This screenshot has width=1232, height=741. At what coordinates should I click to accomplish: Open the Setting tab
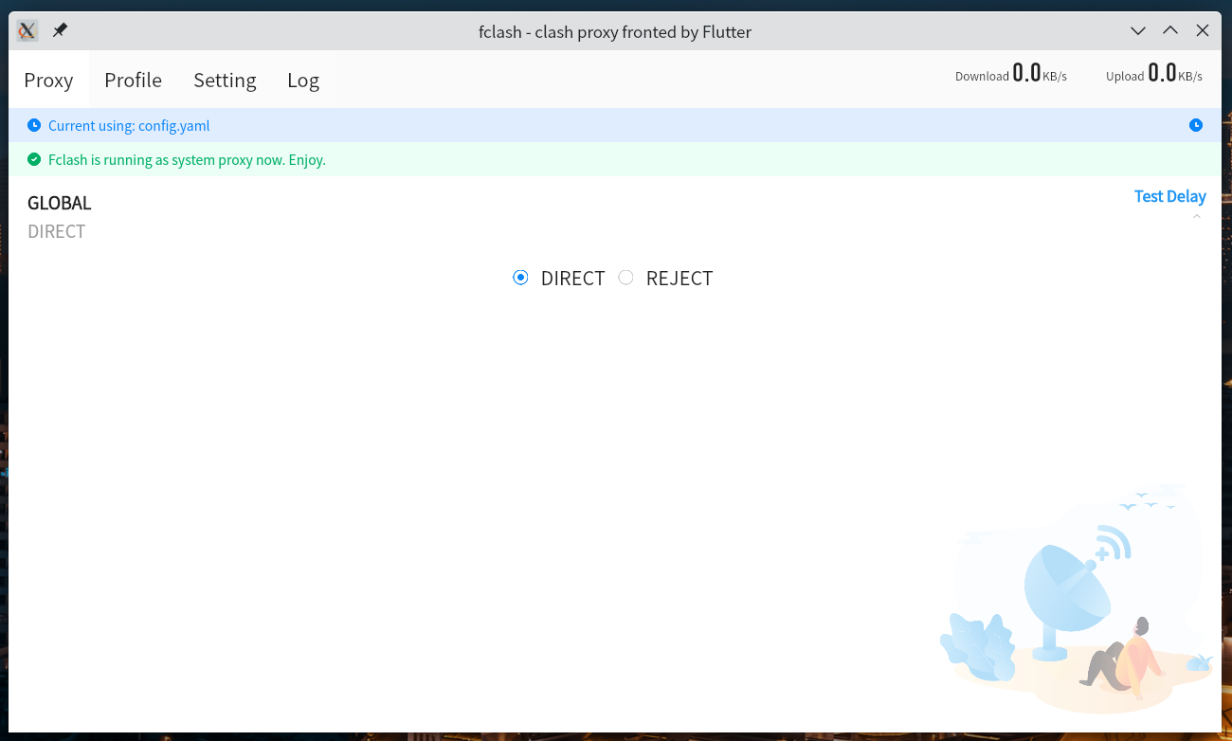click(x=225, y=80)
